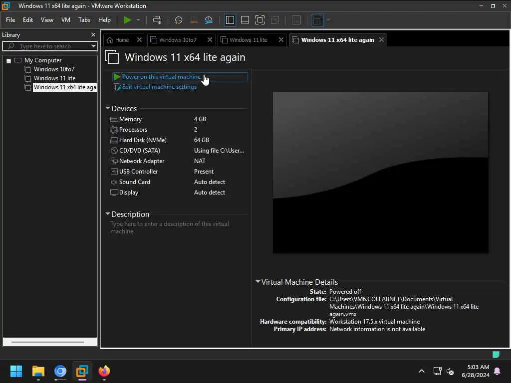
Task: Open the Help menu
Action: tap(104, 20)
